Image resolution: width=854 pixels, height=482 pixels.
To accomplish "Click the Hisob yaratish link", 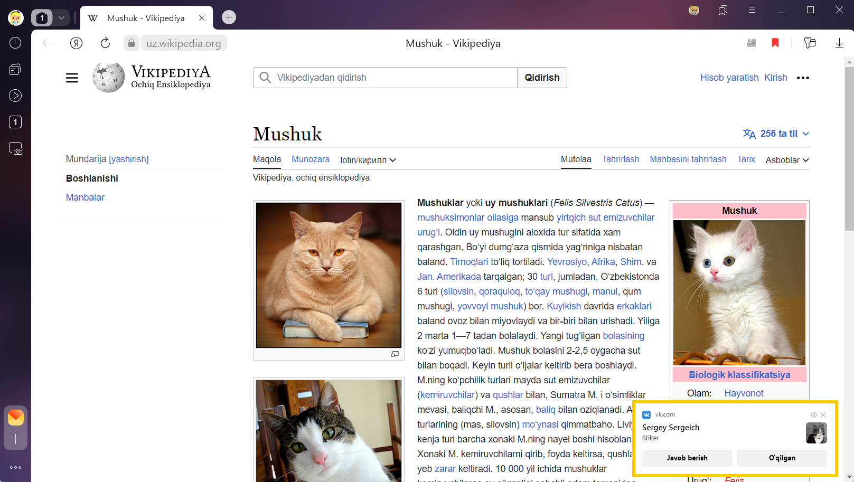I will pos(729,78).
